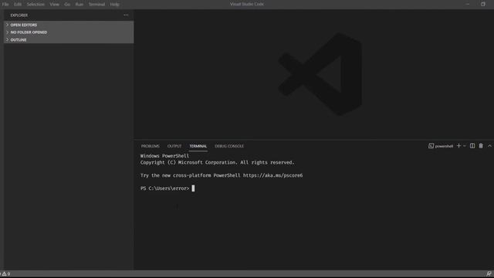Open the Selection menu
This screenshot has height=278, width=494.
36,4
